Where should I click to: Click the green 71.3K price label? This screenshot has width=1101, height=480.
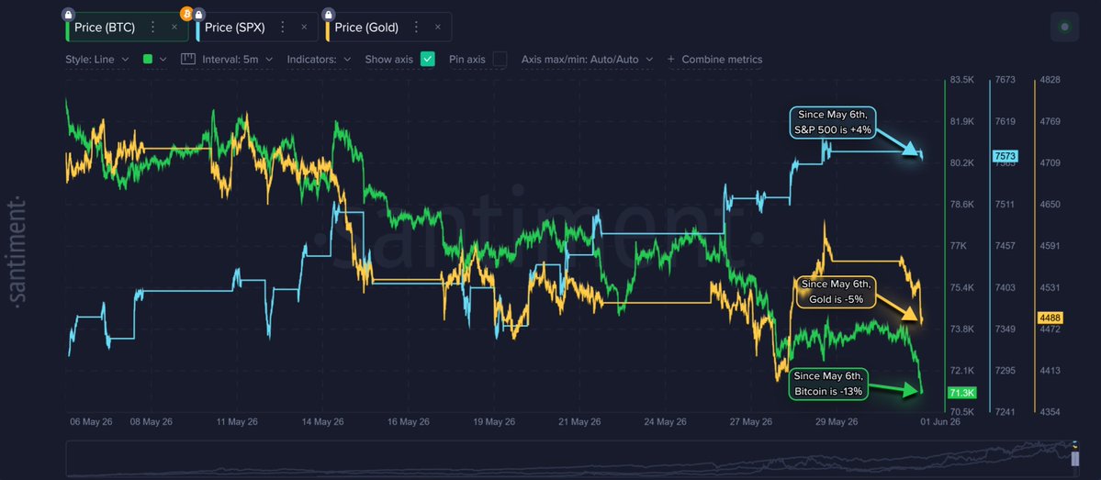961,393
